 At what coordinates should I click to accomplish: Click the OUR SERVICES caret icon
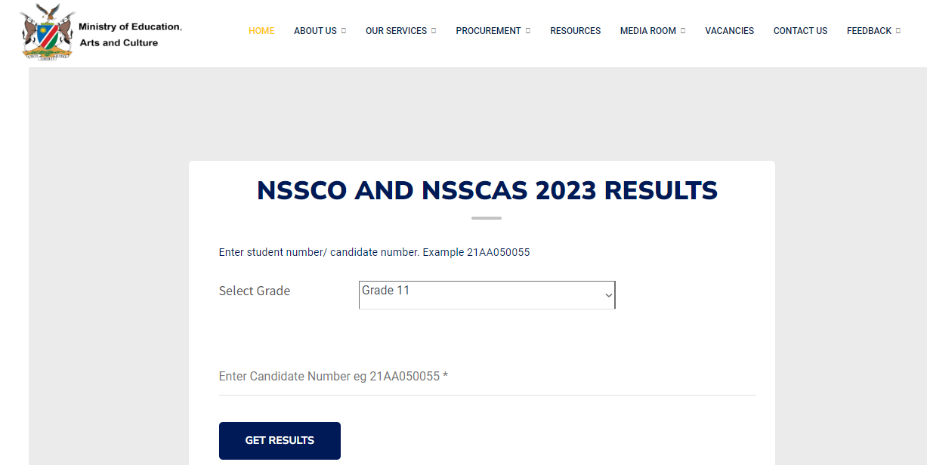(433, 31)
